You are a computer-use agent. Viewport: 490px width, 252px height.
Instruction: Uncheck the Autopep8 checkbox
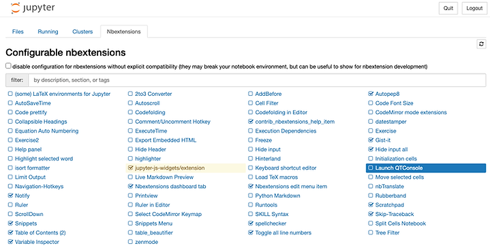[x=371, y=94]
